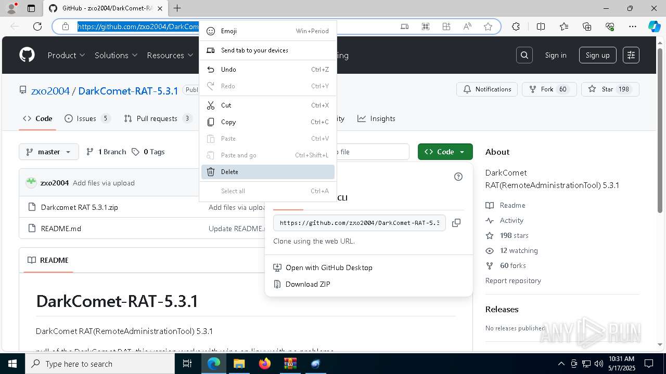This screenshot has width=666, height=374.
Task: Expand the Solutions menu
Action: (116, 55)
